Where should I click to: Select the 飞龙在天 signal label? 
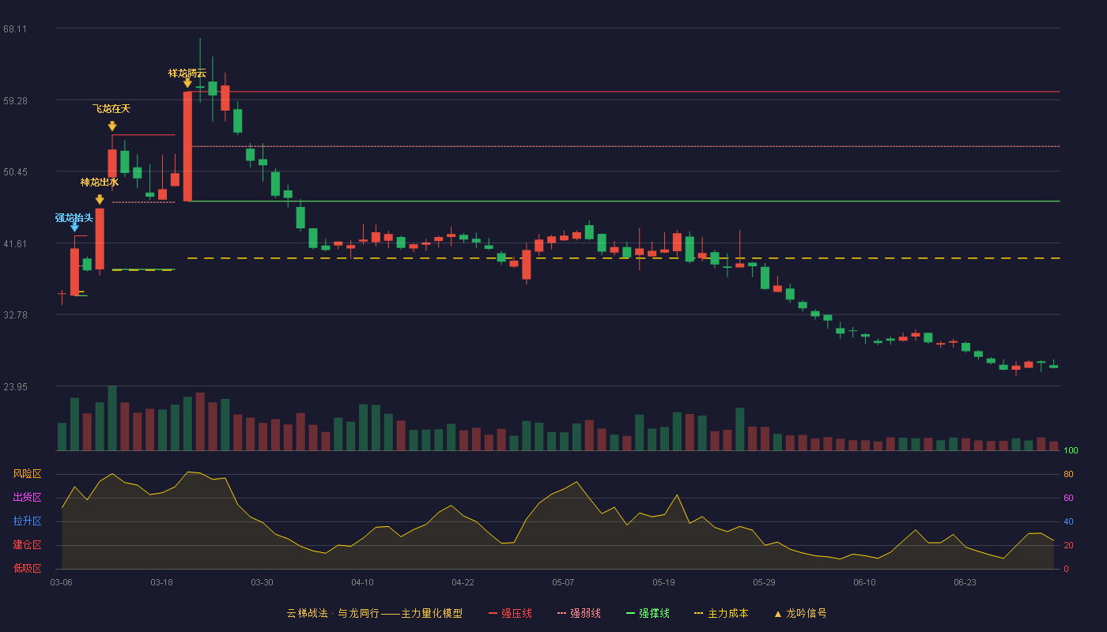coord(111,108)
